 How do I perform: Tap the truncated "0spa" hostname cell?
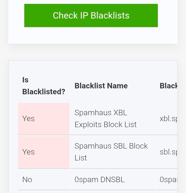168,180
